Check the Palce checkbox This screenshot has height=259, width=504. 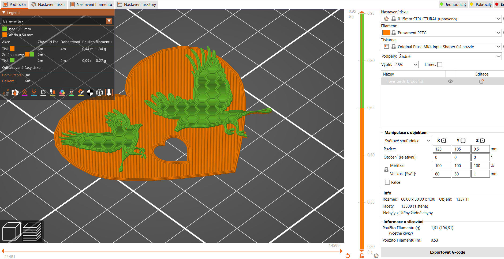click(387, 182)
